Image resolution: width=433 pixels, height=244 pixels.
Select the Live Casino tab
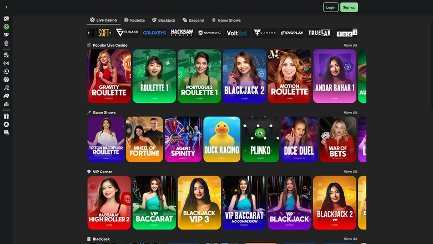[104, 20]
